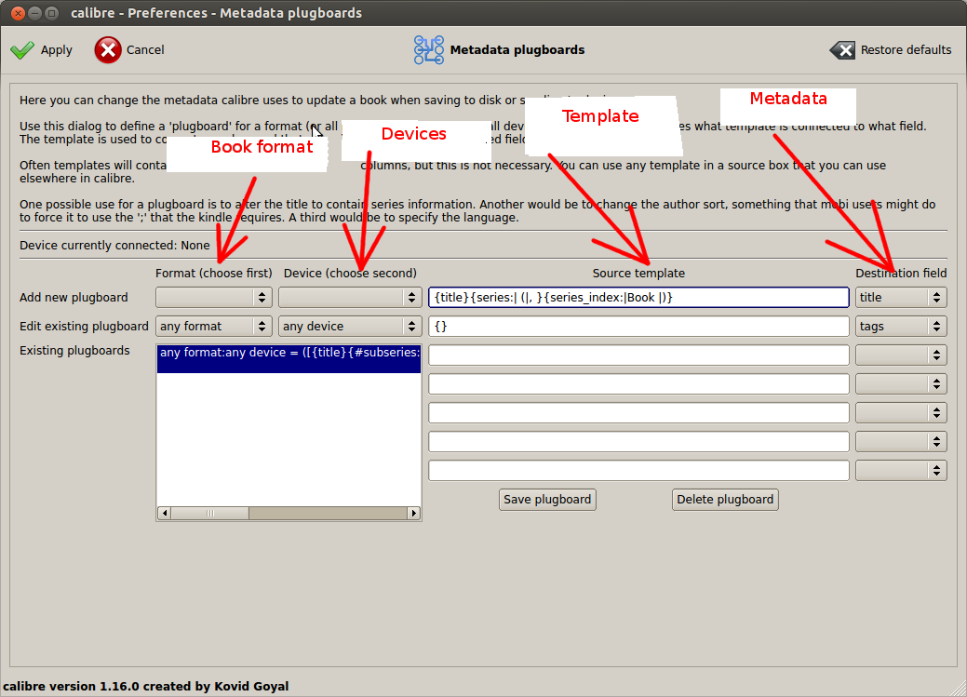
Task: Open the last-row empty destination field dropdown
Action: [x=900, y=471]
